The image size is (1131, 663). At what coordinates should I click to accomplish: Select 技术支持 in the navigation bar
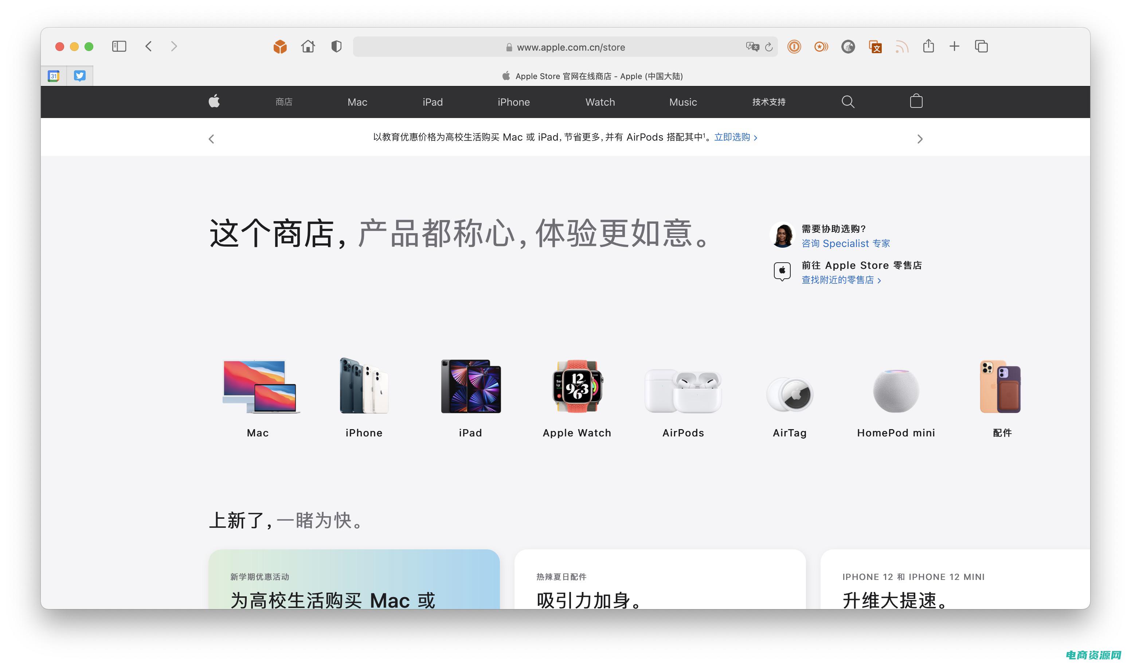pos(769,102)
